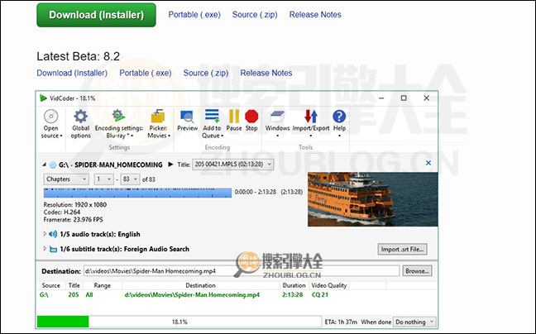Image resolution: width=536 pixels, height=334 pixels.
Task: Click the 2:13:28 duration cell in queue
Action: tap(293, 294)
